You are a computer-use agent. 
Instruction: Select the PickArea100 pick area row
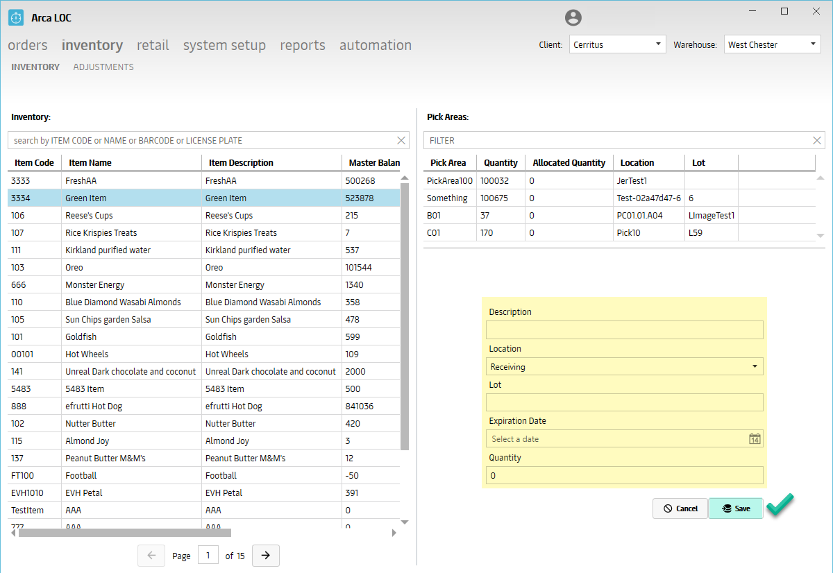[x=619, y=180]
